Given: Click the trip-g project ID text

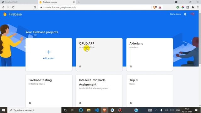Looking at the screenshot, I should [x=132, y=84].
